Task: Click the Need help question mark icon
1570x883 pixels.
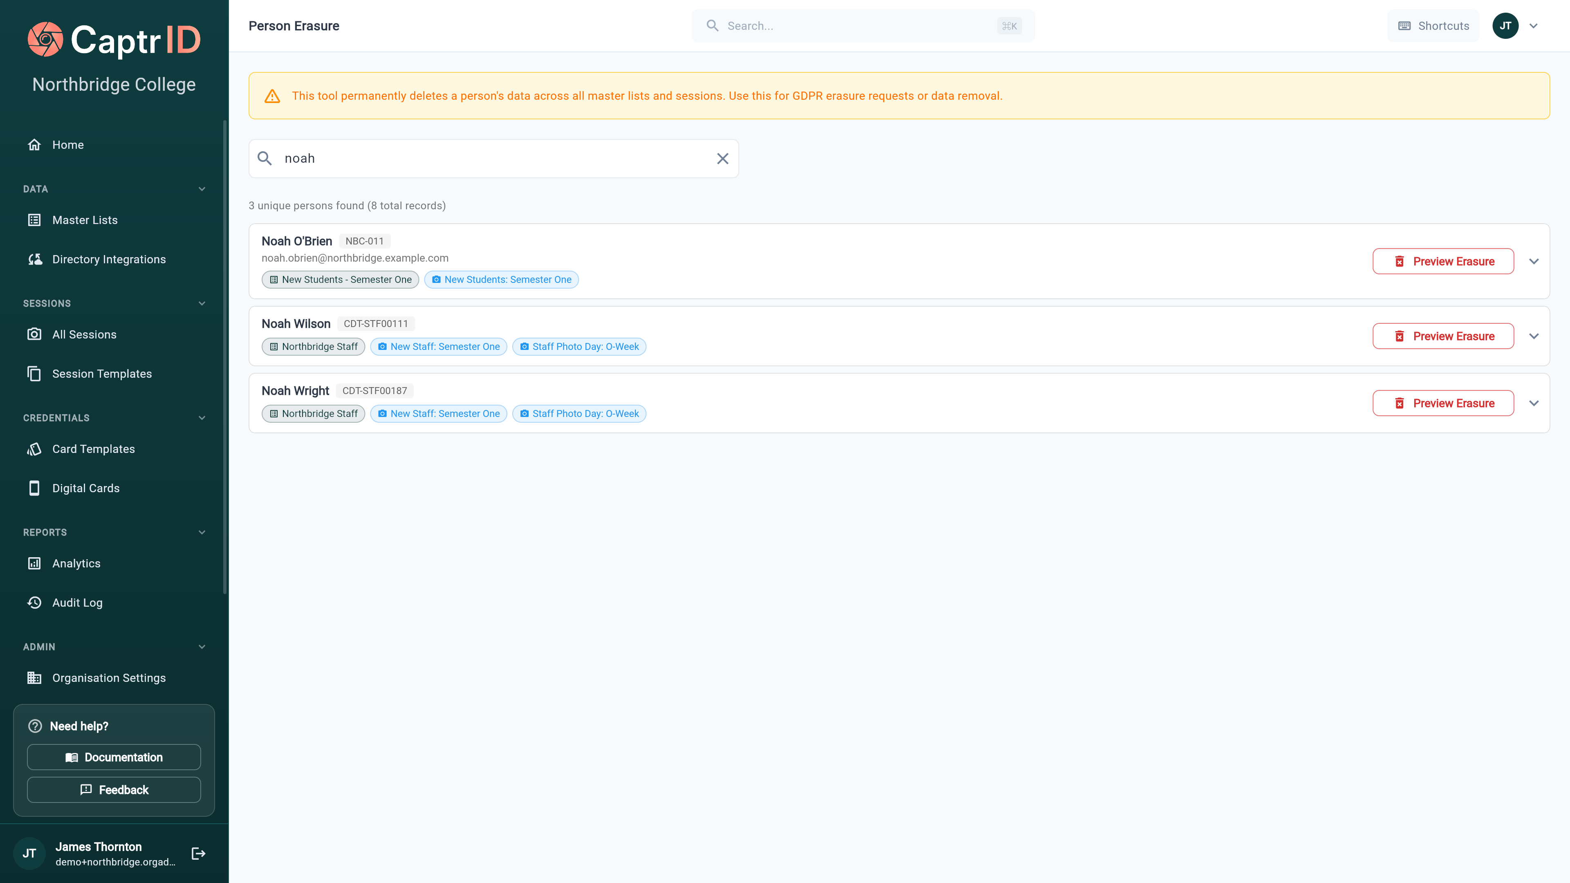Action: pos(35,726)
